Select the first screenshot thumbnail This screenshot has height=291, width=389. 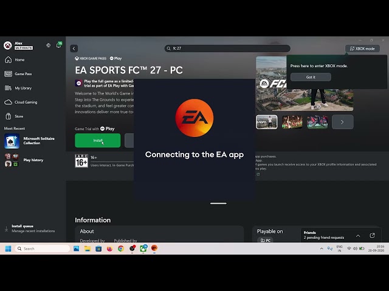(266, 122)
